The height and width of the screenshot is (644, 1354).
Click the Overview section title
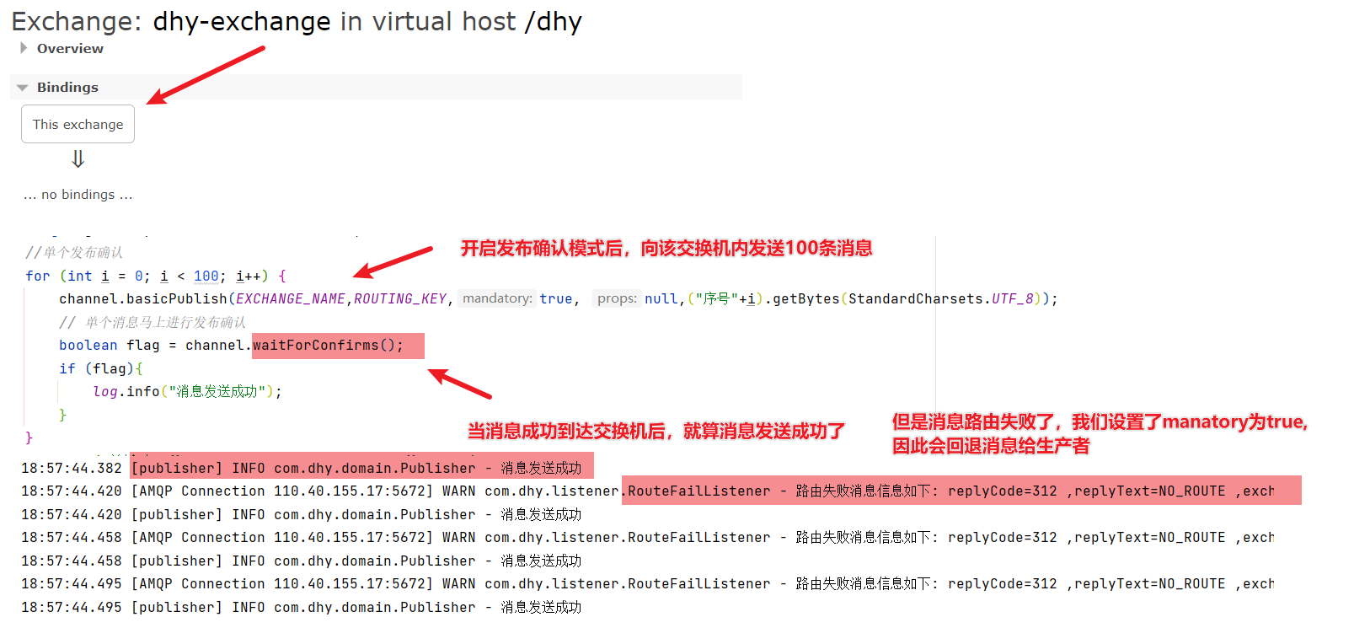click(70, 48)
